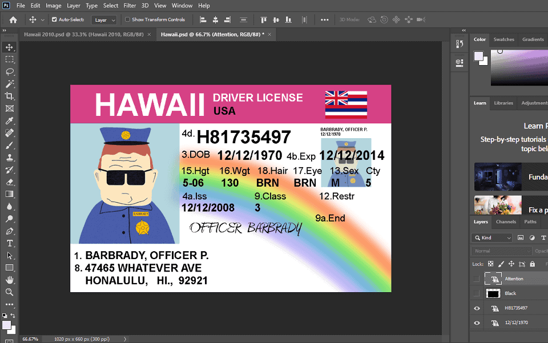Close the Hawaii.psd document tab
Image resolution: width=548 pixels, height=343 pixels.
[269, 35]
